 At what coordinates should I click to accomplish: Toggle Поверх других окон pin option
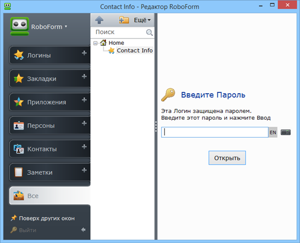coord(42,218)
